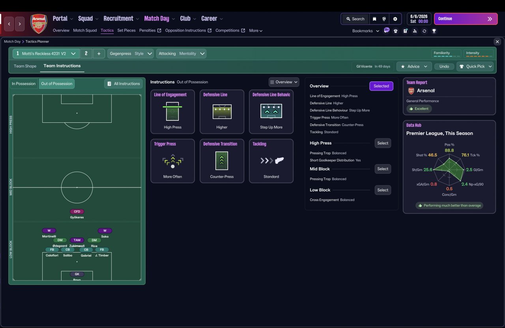Click the CFD role badge for Gyökeres

pos(77,212)
